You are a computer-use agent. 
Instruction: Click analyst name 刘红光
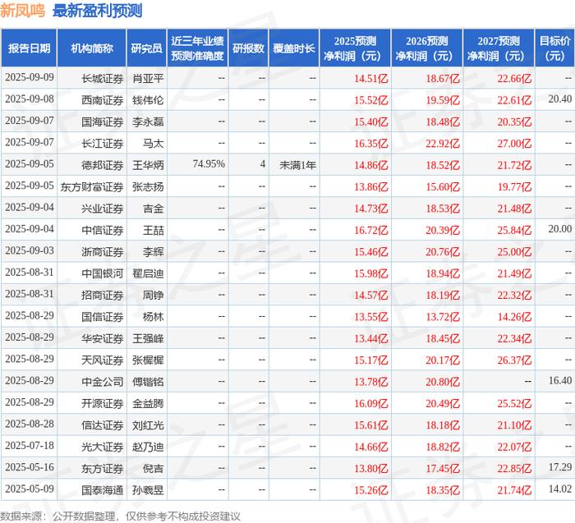click(x=148, y=425)
